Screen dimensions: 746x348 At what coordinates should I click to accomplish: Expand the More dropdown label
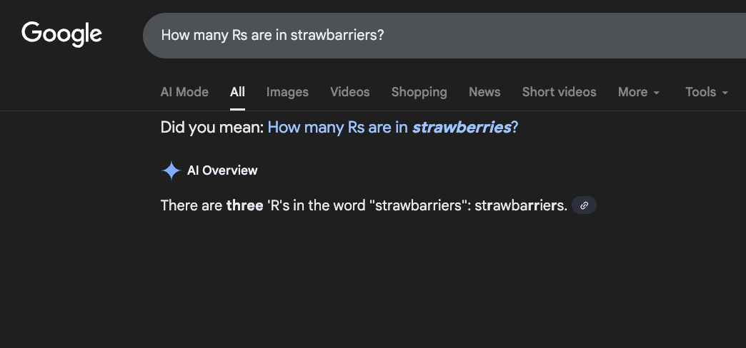pyautogui.click(x=632, y=92)
